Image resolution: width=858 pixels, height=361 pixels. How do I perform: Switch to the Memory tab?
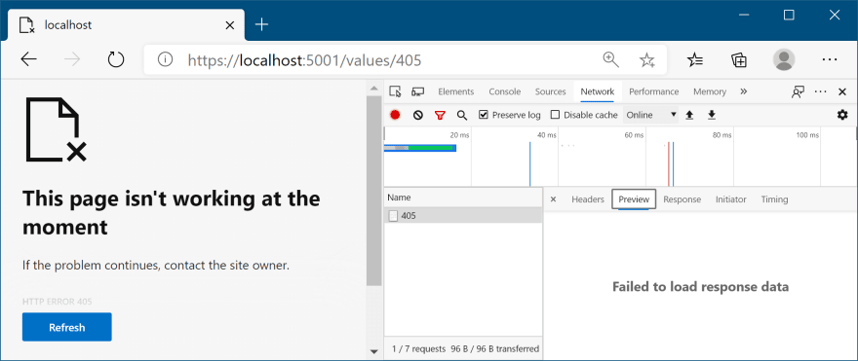point(710,91)
